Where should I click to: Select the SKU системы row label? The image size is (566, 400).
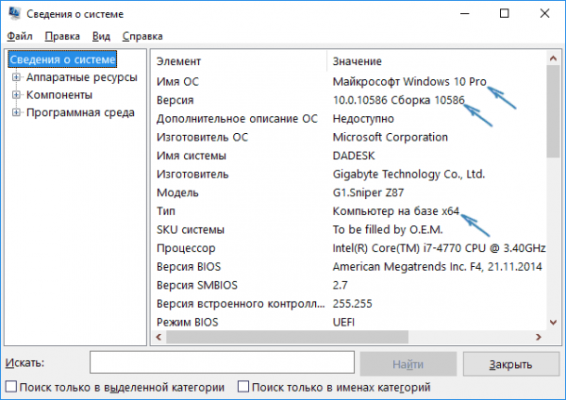(x=191, y=229)
